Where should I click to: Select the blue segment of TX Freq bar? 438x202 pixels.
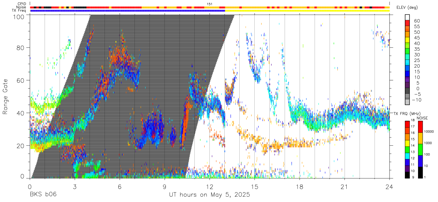click(x=128, y=11)
